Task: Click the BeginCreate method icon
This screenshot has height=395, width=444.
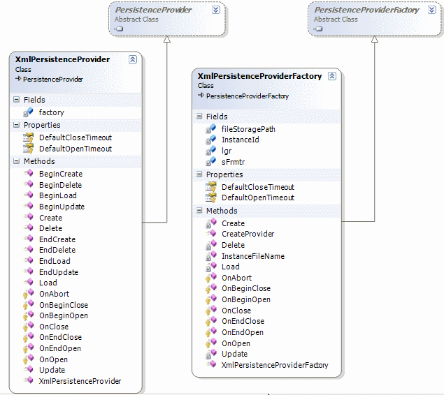Action: click(28, 174)
